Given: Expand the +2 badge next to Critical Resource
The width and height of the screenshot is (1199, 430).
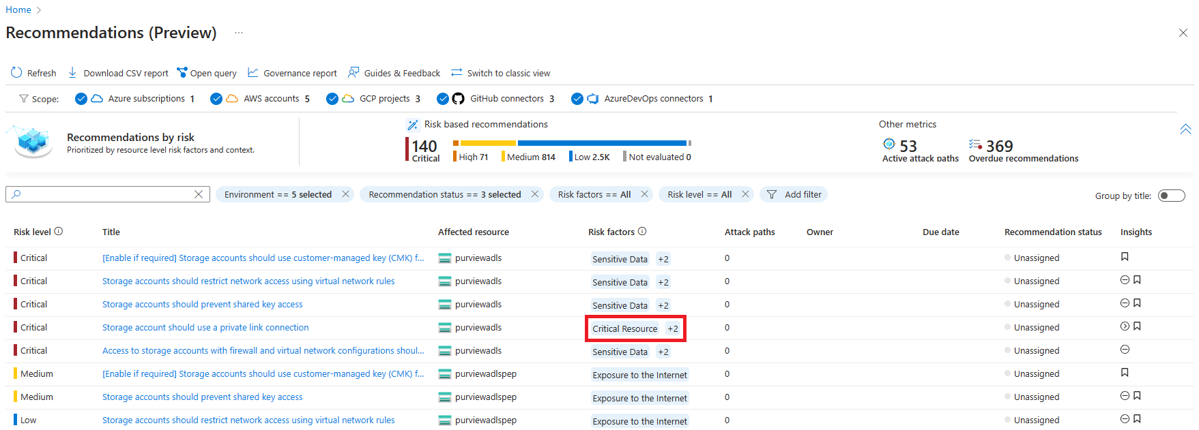Looking at the screenshot, I should click(x=673, y=328).
